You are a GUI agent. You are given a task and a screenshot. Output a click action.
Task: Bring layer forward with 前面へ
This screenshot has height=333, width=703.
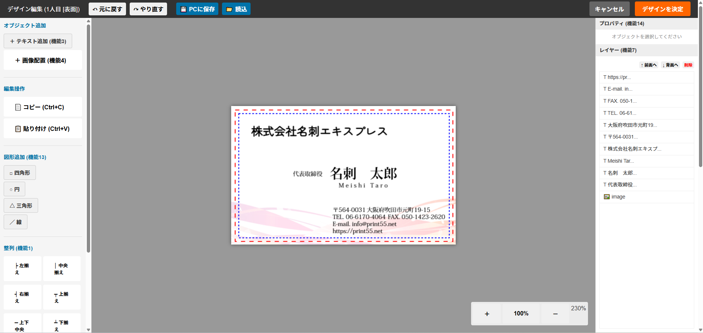(649, 65)
